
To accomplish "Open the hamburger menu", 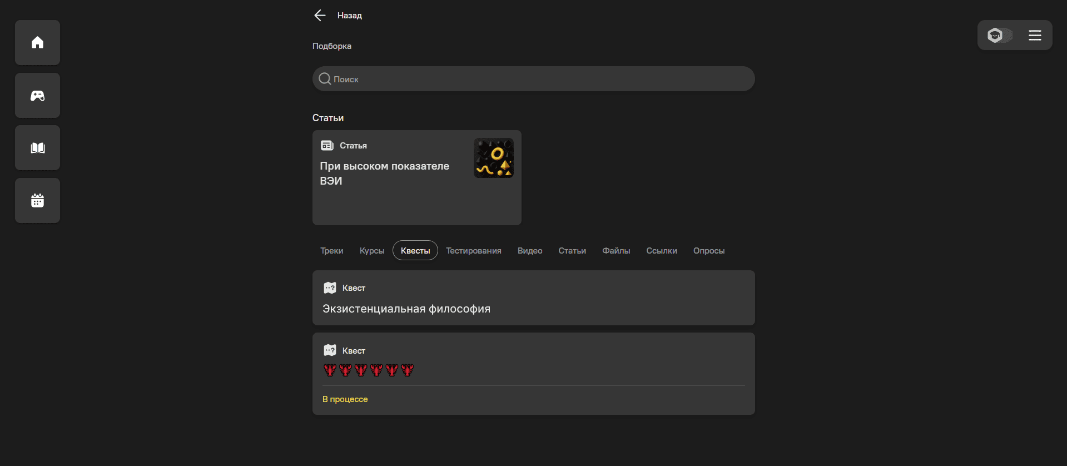I will (x=1034, y=36).
